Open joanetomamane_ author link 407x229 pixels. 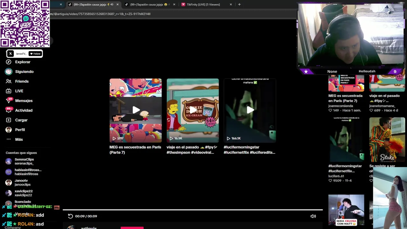click(x=382, y=106)
